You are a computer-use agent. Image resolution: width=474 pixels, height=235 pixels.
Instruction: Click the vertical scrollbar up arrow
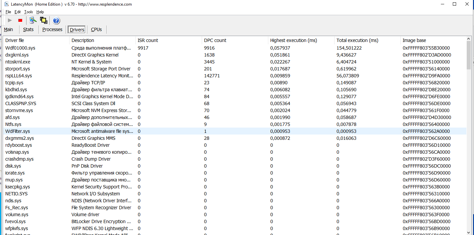pyautogui.click(x=469, y=39)
